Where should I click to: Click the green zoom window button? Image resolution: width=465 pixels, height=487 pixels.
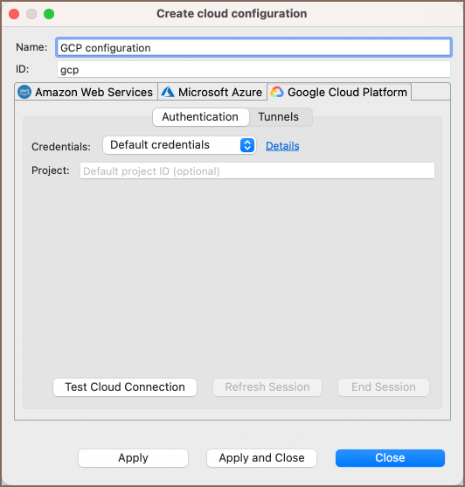(49, 14)
